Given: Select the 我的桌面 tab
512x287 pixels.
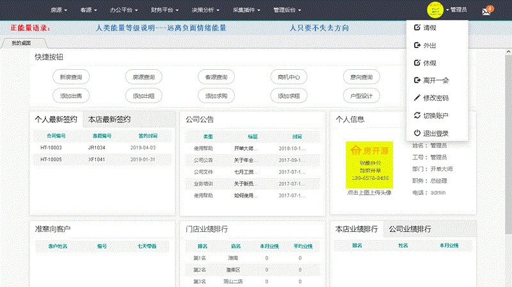Looking at the screenshot, I should [21, 43].
